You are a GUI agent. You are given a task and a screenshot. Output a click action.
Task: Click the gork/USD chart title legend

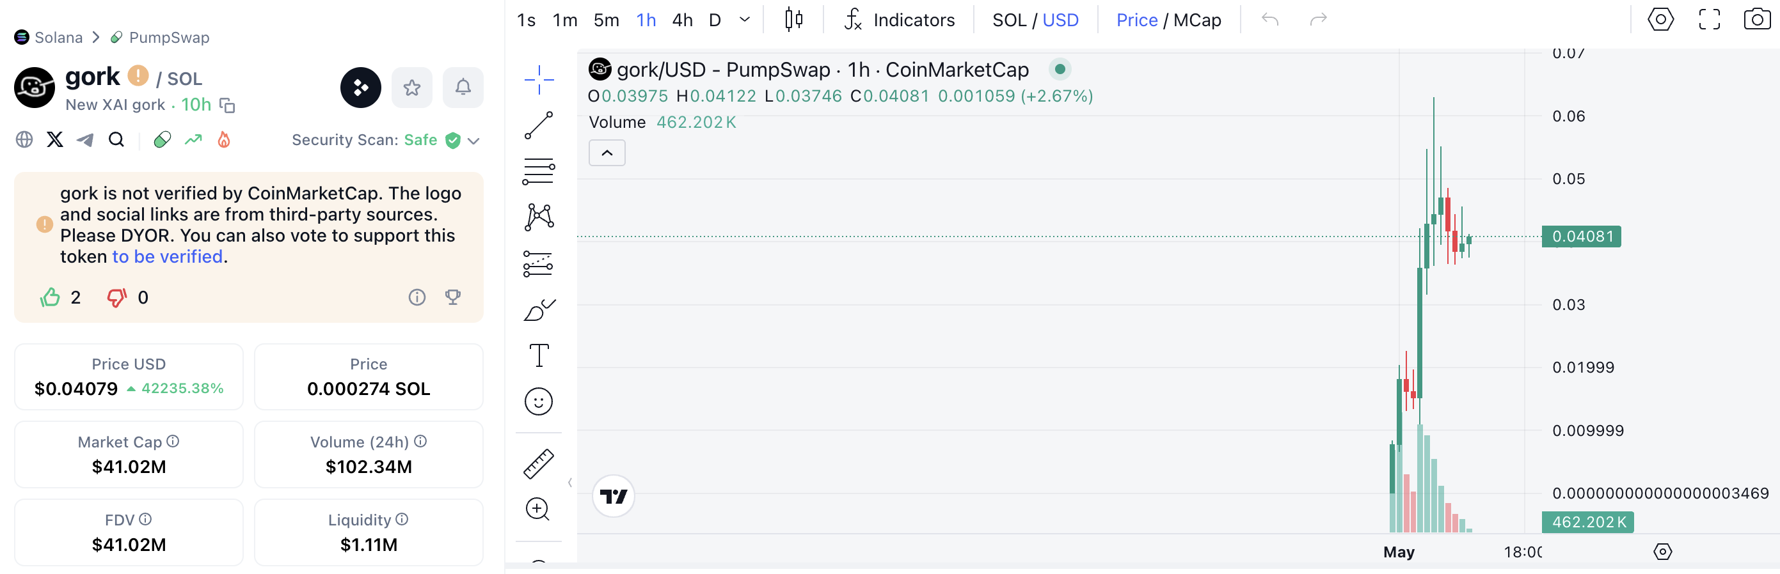click(x=822, y=70)
